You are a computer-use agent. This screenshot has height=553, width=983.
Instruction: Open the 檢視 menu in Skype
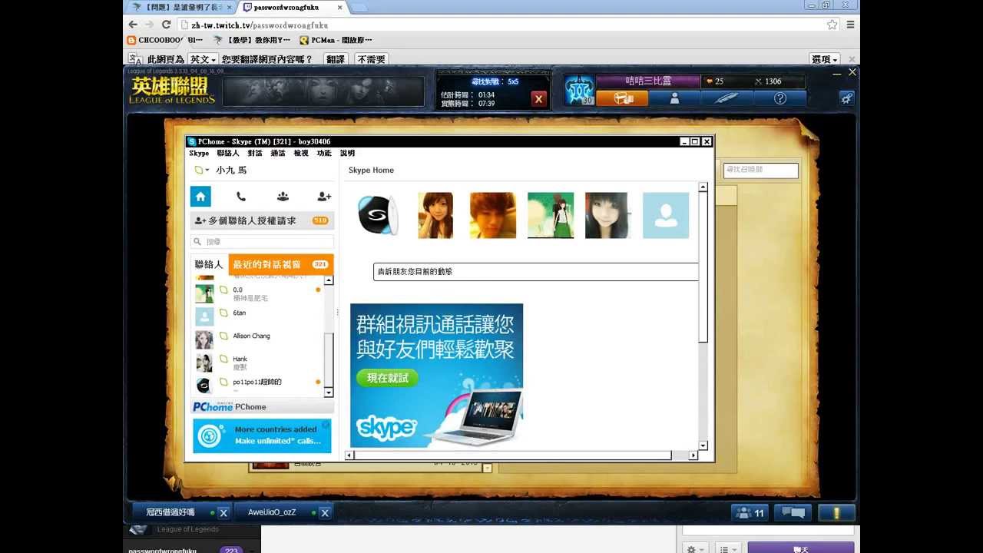click(300, 154)
